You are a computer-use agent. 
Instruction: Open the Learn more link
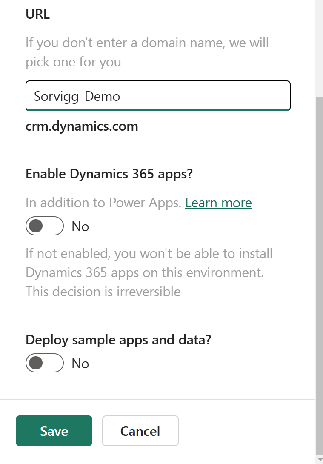218,203
